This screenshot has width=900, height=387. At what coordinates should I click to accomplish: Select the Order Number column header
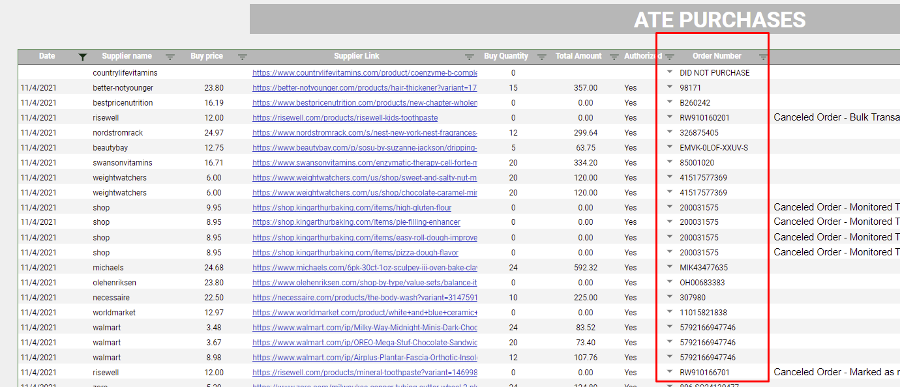tap(717, 56)
